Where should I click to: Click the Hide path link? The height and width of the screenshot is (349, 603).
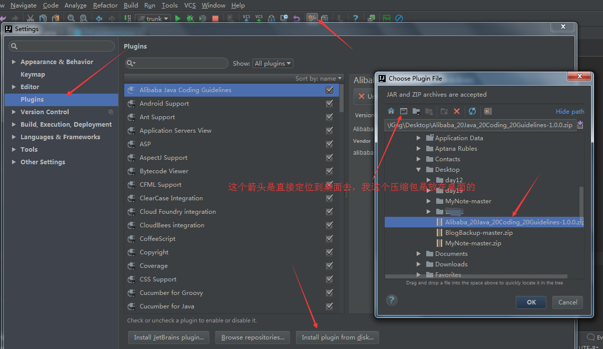tap(569, 112)
